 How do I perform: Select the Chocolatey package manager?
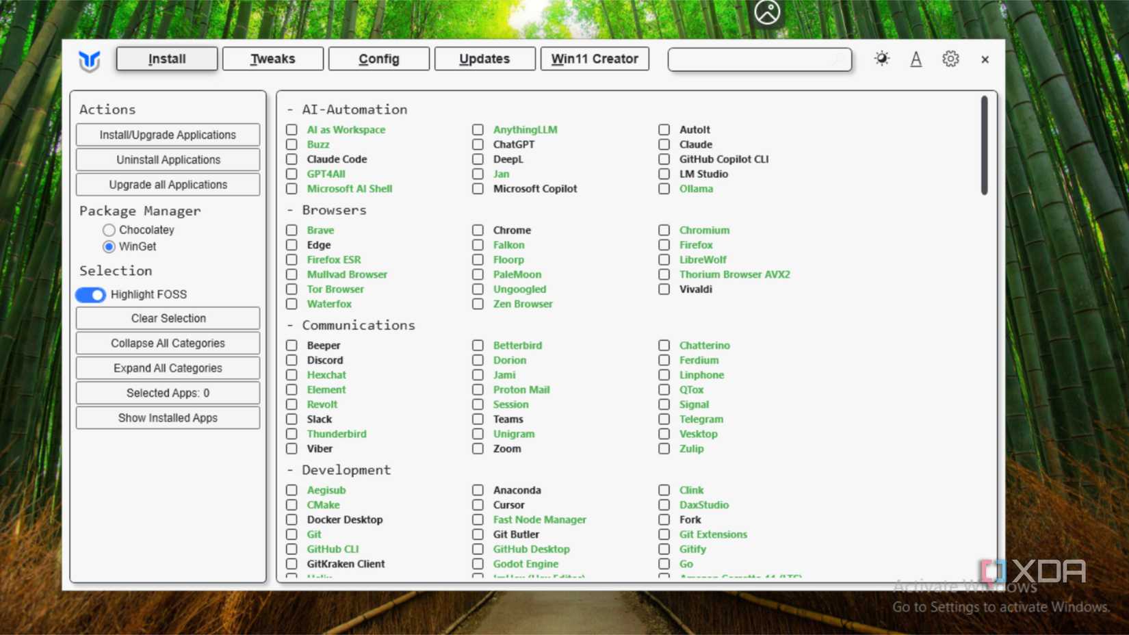(x=109, y=230)
